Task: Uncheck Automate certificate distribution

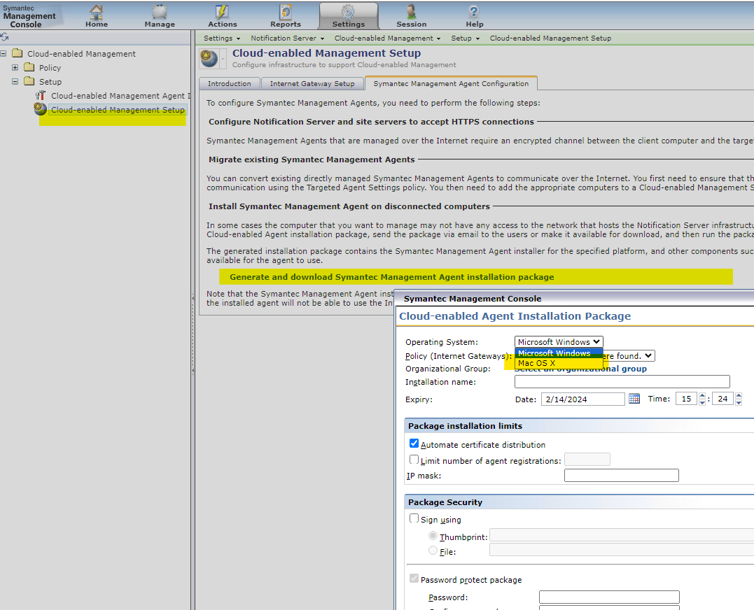Action: 414,444
